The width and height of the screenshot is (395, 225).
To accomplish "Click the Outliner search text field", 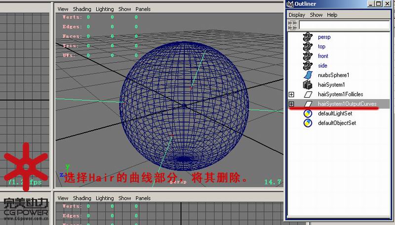I will (344, 25).
